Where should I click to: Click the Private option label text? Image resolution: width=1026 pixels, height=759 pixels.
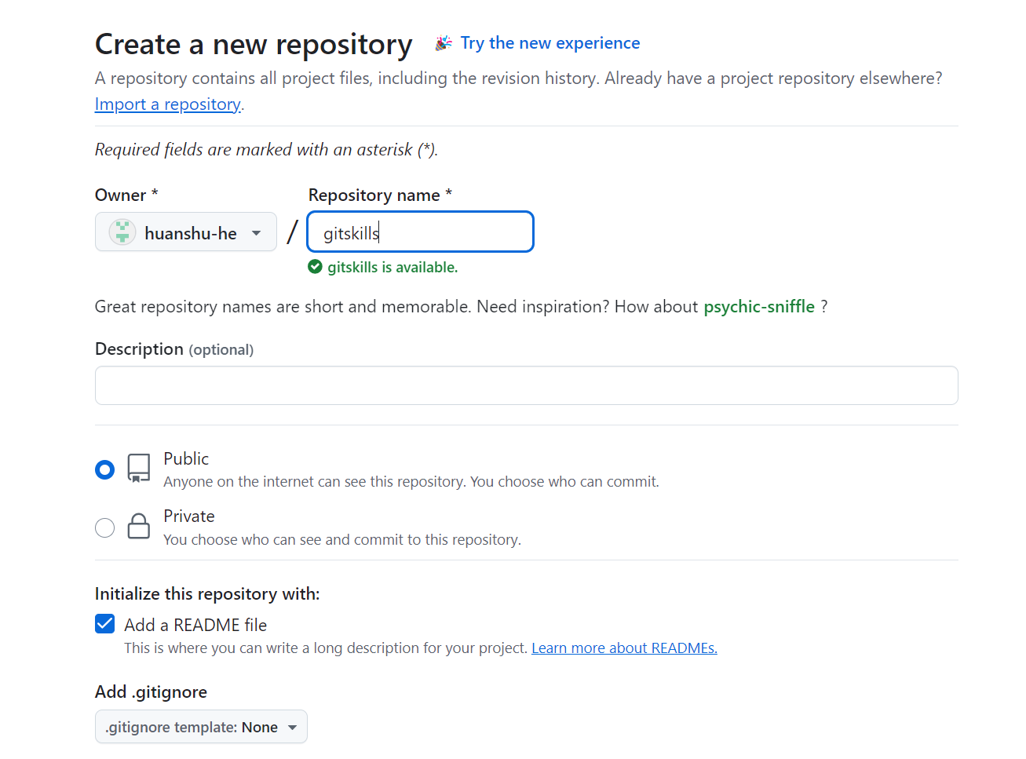(x=189, y=516)
